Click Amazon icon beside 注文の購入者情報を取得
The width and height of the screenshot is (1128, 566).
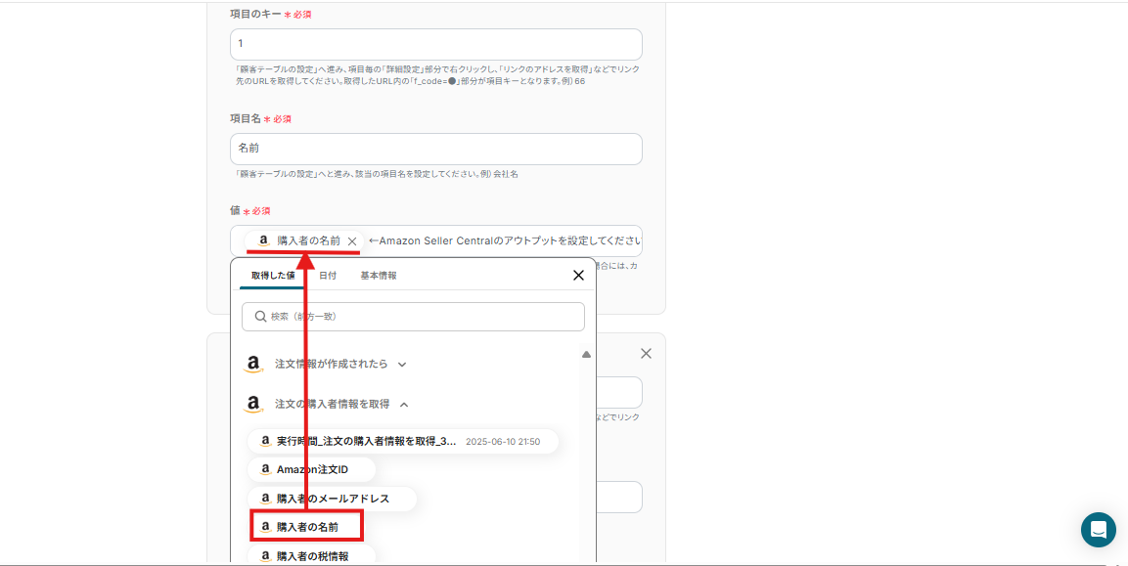click(x=252, y=405)
